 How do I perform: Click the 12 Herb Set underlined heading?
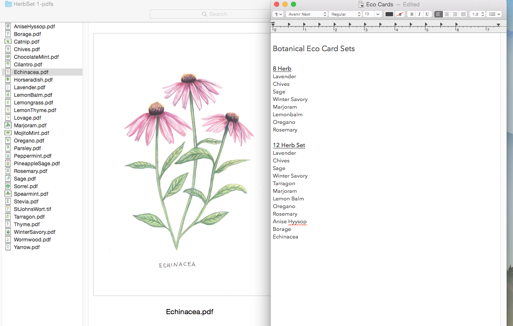(289, 145)
